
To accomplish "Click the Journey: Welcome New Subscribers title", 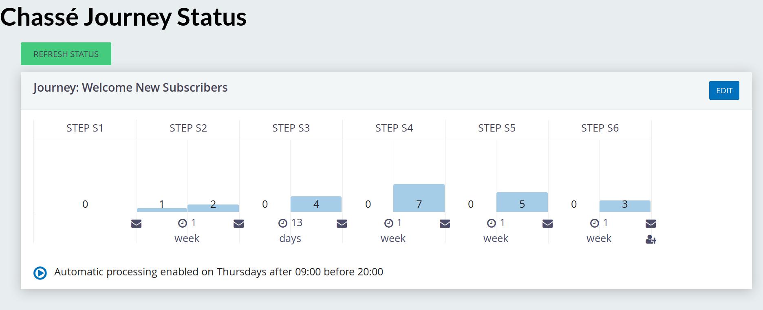I will [130, 88].
